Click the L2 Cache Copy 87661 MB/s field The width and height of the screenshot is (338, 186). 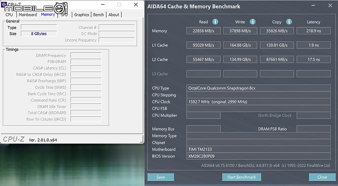(277, 59)
